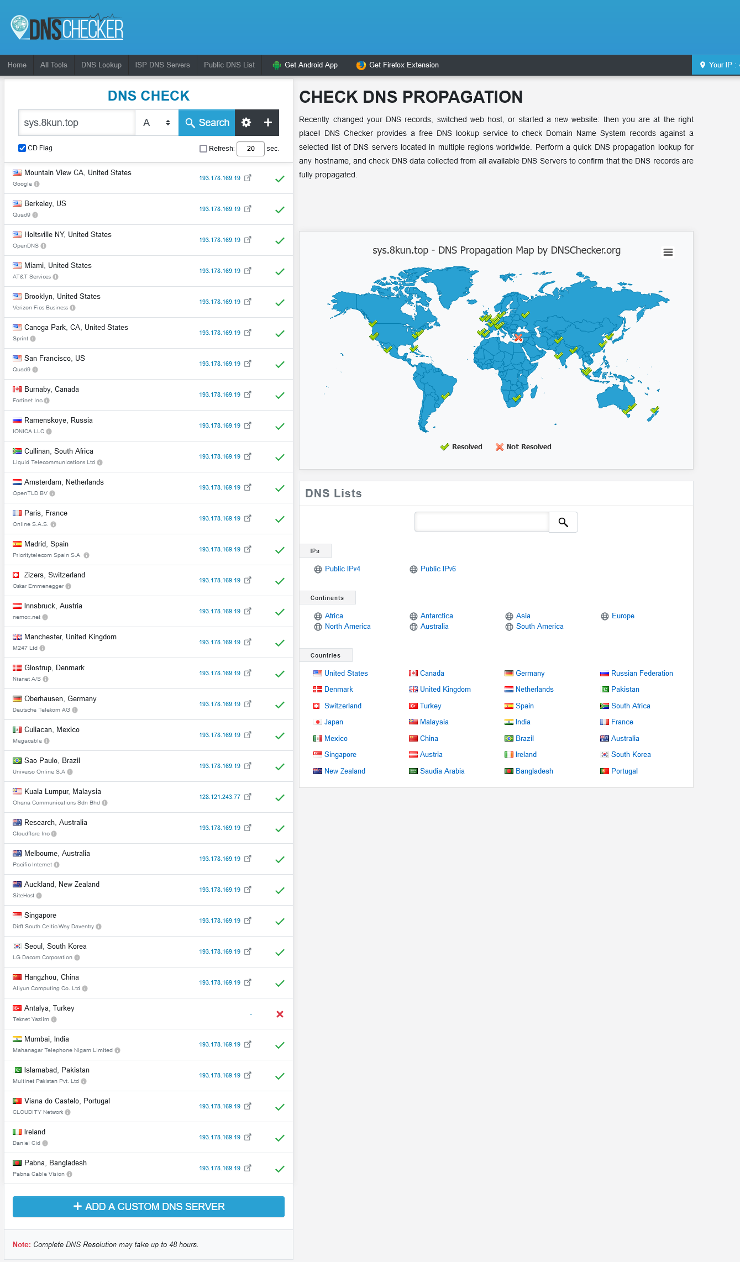Click the not-resolved marker on Turkey map
This screenshot has height=1262, width=740.
[x=518, y=337]
